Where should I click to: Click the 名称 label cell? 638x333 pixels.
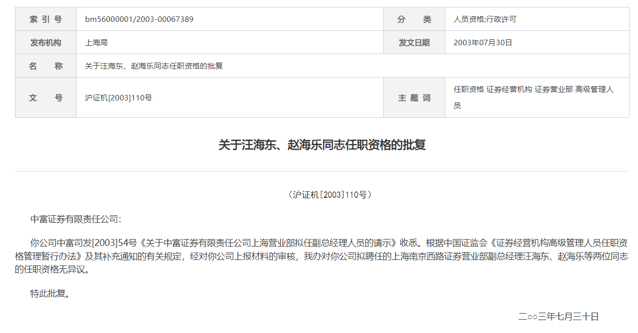(x=46, y=66)
